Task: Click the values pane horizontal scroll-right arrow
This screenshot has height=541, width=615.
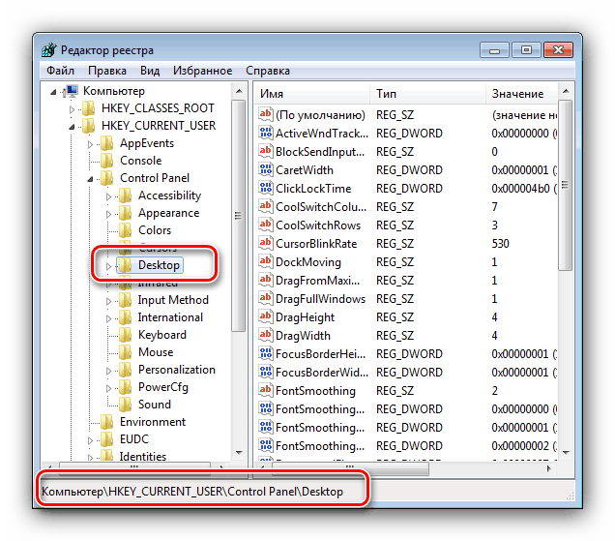Action: [x=548, y=468]
